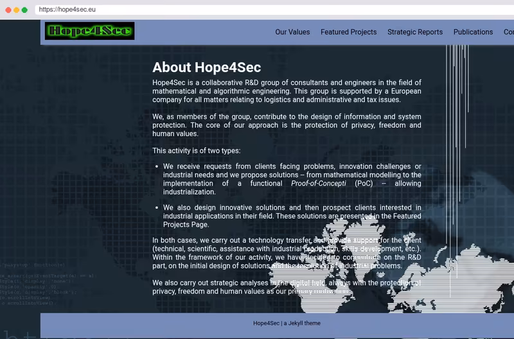Select the About Hope4Sec heading

206,67
